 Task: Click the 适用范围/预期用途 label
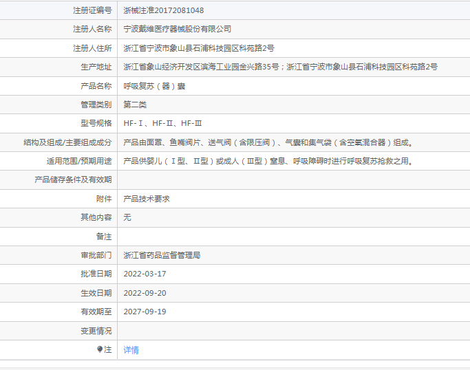click(79, 161)
